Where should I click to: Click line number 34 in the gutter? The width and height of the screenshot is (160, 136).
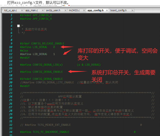(x=11, y=132)
